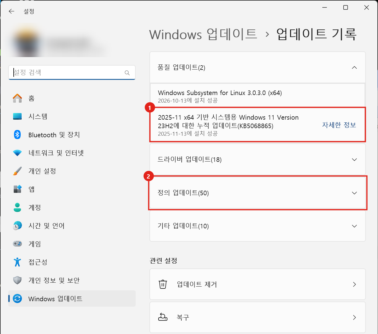Expand the 드라이버 업데이트(18) section
The height and width of the screenshot is (334, 378).
click(354, 159)
